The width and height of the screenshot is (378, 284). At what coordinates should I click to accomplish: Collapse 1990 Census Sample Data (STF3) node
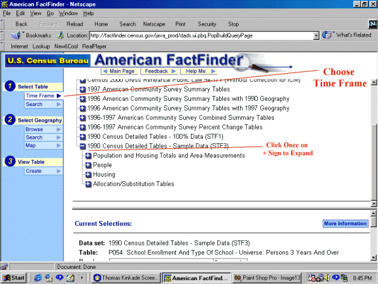(83, 146)
